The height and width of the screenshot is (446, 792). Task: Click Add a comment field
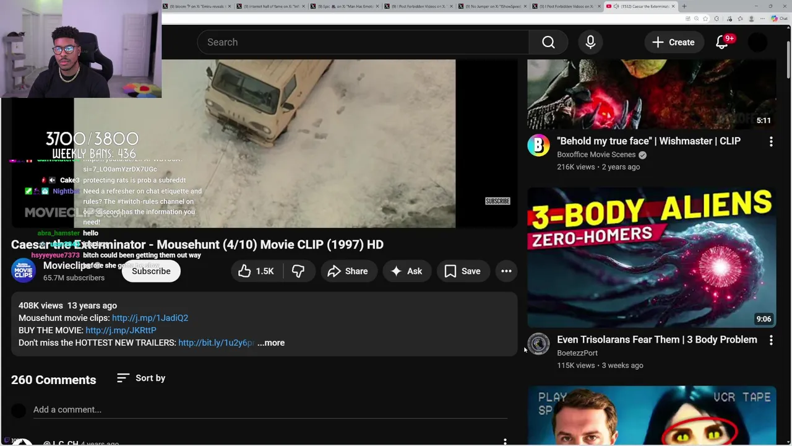point(270,409)
